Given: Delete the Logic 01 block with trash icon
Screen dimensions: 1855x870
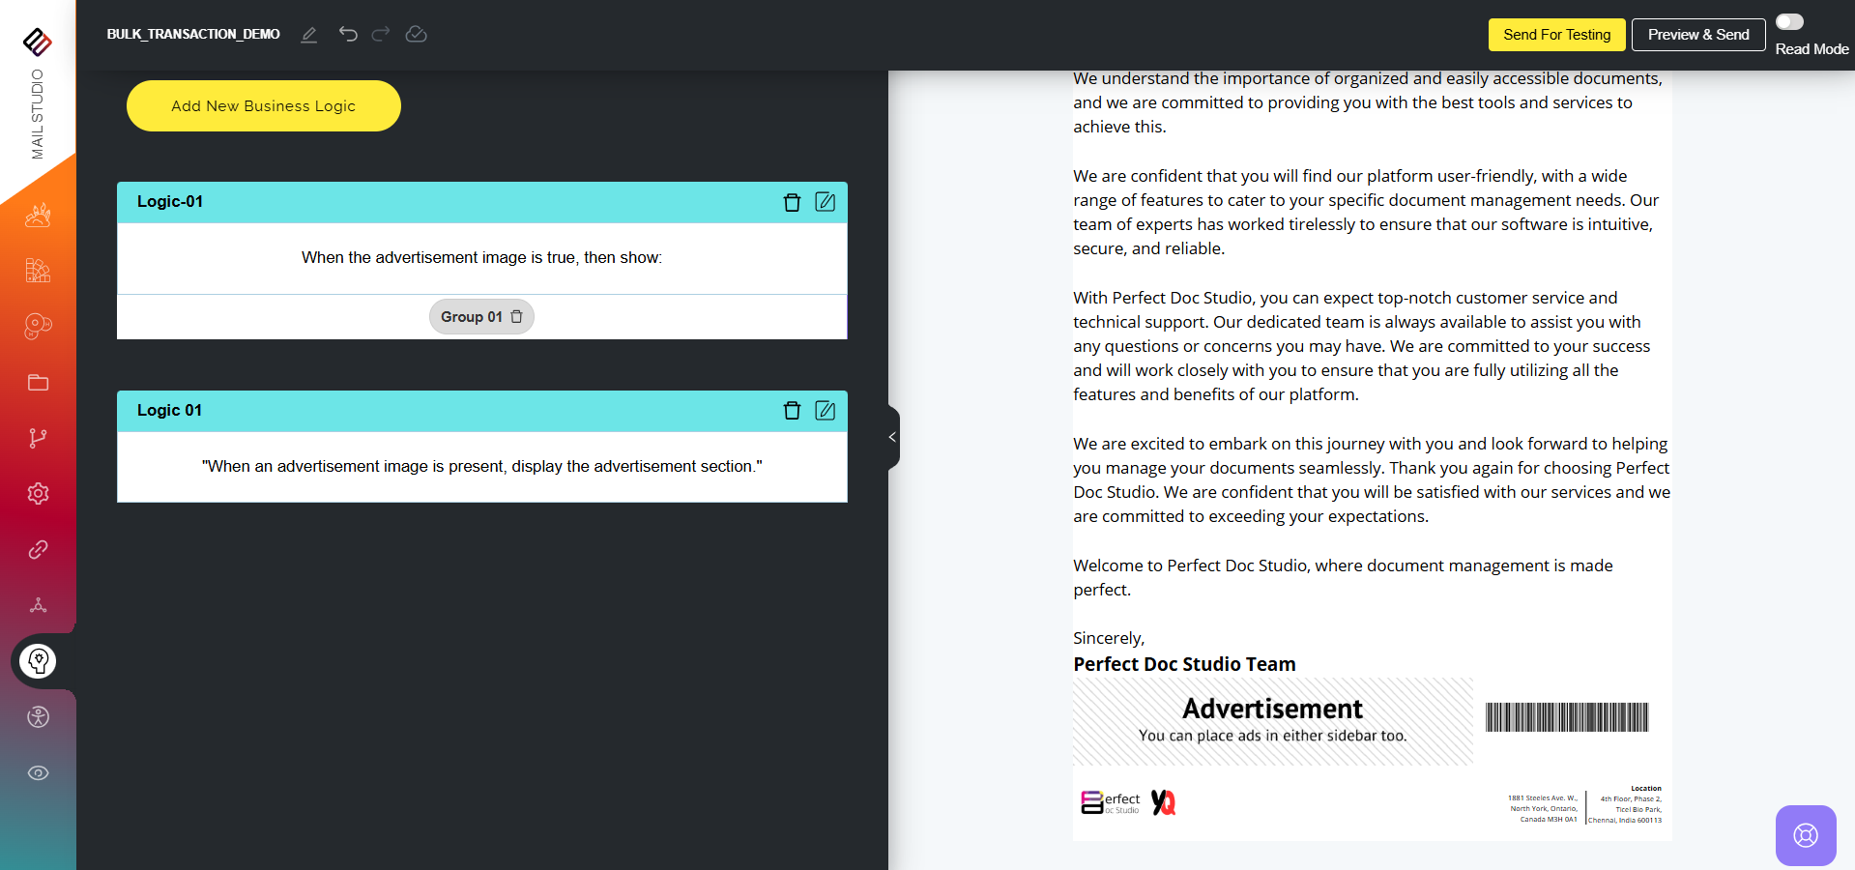Looking at the screenshot, I should pyautogui.click(x=792, y=411).
